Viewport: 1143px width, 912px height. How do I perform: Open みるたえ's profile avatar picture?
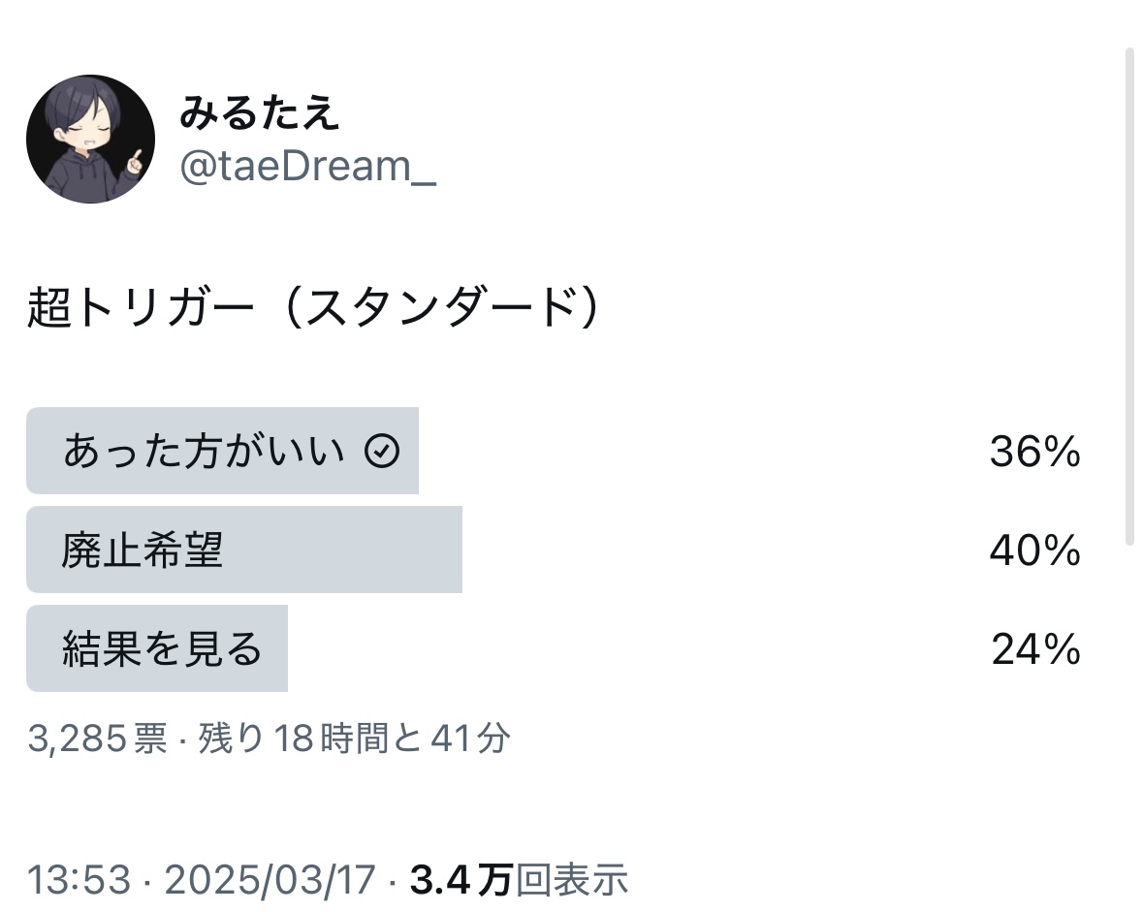90,139
